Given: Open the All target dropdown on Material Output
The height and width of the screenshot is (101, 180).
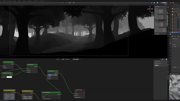Looking at the screenshot, I should click(x=80, y=92).
